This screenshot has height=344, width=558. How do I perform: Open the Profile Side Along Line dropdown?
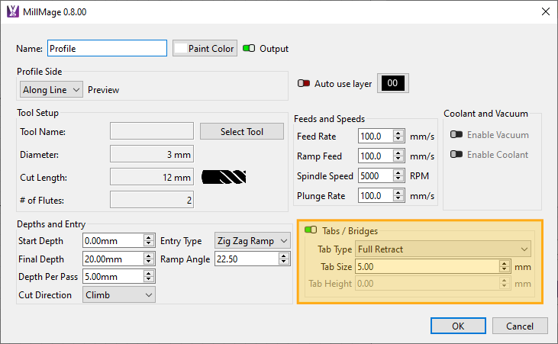[x=51, y=89]
